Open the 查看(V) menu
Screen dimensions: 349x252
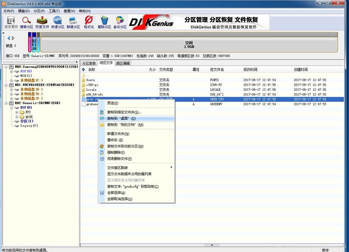point(69,11)
